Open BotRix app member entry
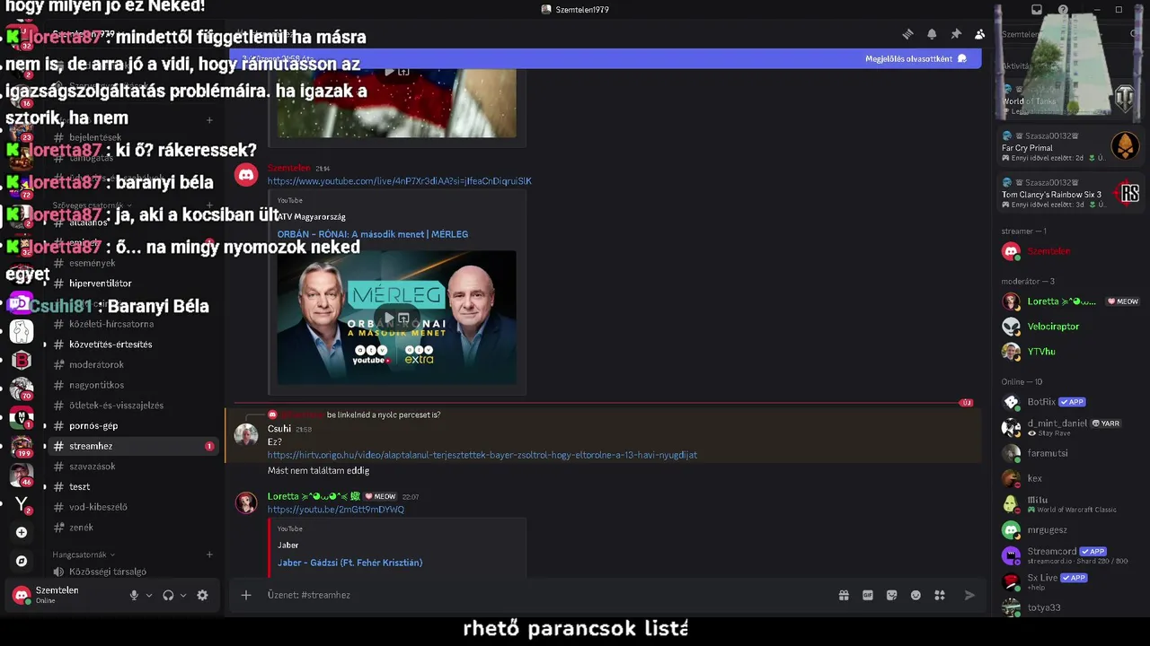Screen dimensions: 1150x646 (x=1071, y=402)
